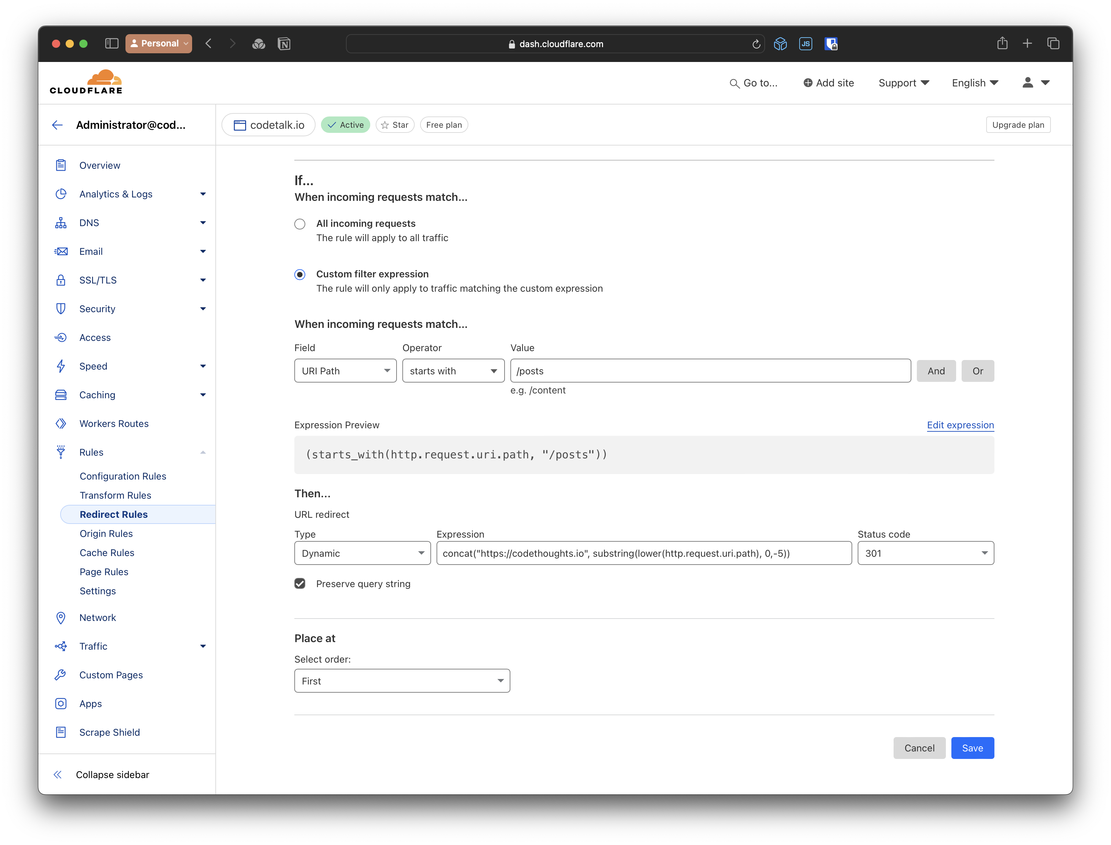Open the URI Path field dropdown
This screenshot has height=845, width=1111.
point(345,371)
